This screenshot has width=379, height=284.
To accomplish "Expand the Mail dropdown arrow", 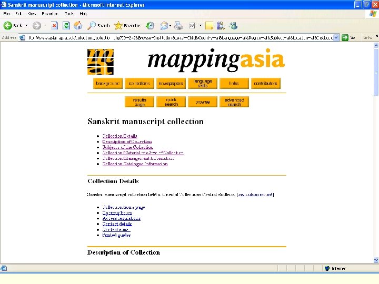I will pyautogui.click(x=170, y=26).
